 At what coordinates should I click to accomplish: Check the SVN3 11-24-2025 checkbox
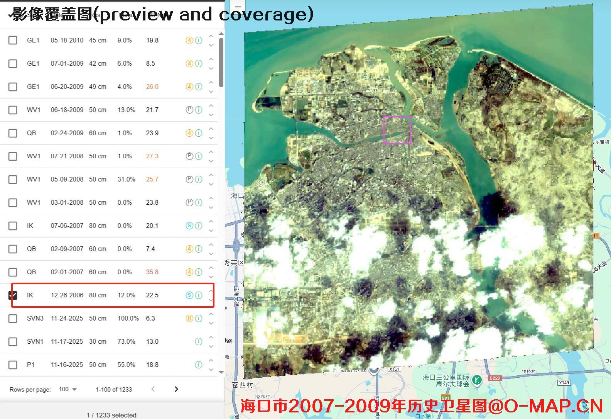tap(13, 318)
